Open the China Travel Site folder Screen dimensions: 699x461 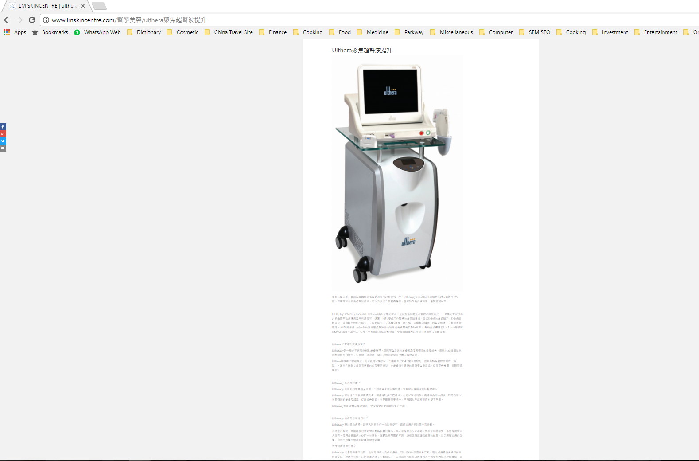coord(229,32)
